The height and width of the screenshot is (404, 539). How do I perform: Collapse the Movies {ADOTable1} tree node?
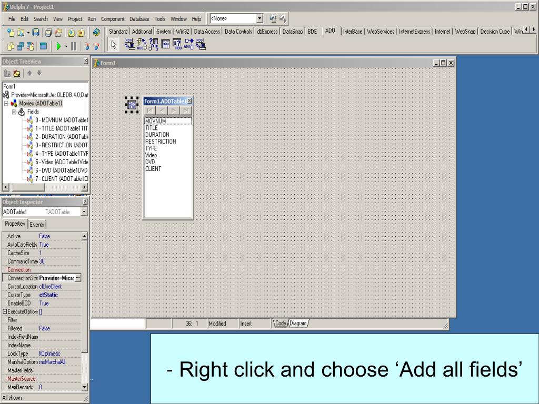click(6, 104)
